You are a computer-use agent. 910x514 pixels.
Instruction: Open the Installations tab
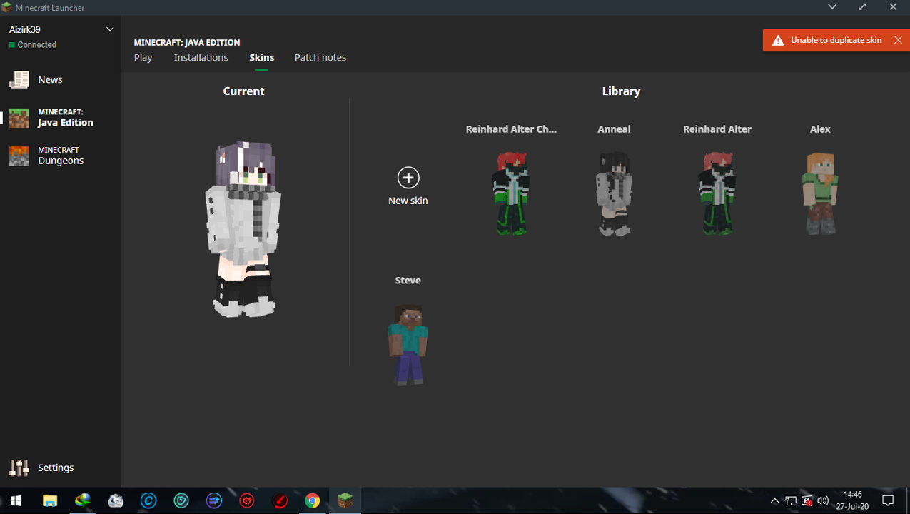pos(201,58)
